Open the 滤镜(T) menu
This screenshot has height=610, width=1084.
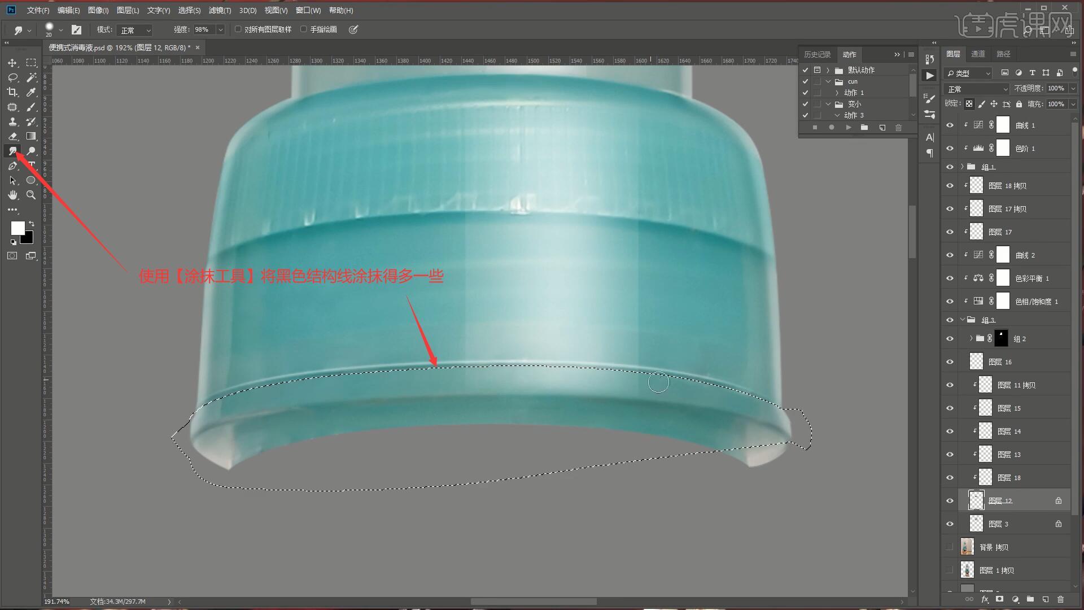(x=220, y=10)
